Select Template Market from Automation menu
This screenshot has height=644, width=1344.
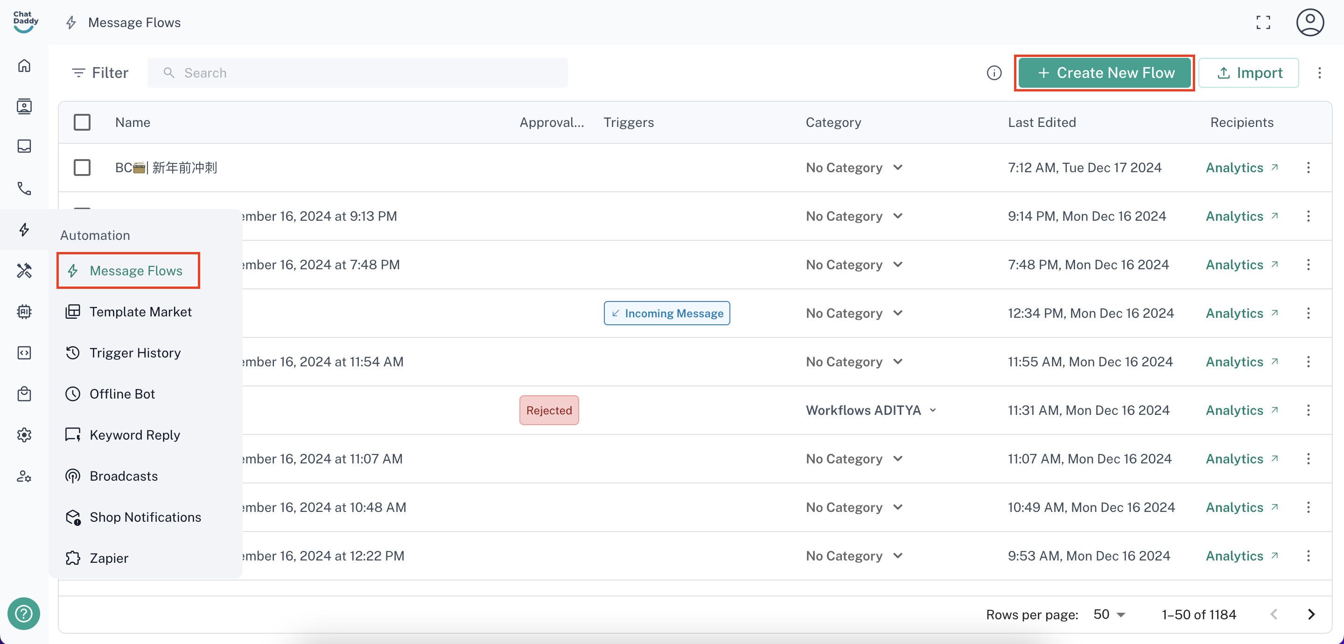point(140,312)
